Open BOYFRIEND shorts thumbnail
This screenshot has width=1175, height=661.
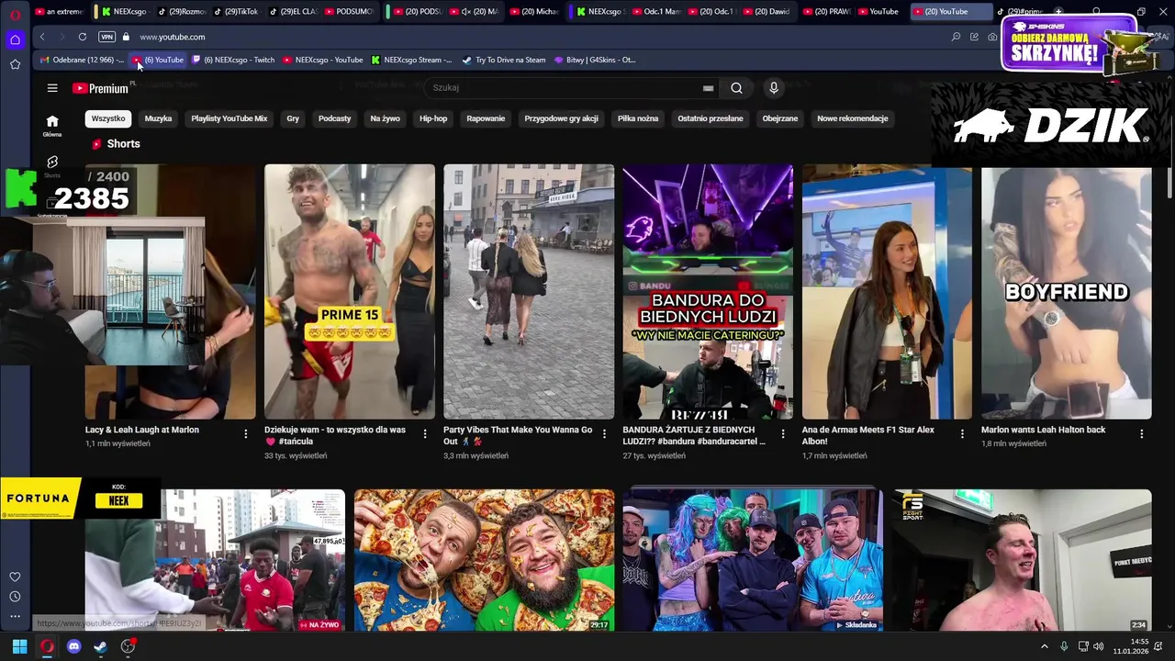tap(1067, 292)
